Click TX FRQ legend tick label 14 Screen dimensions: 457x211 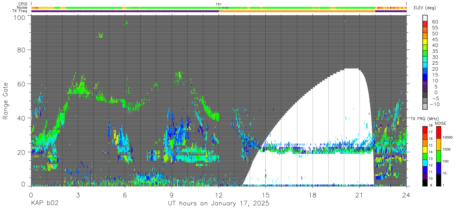[431, 152]
